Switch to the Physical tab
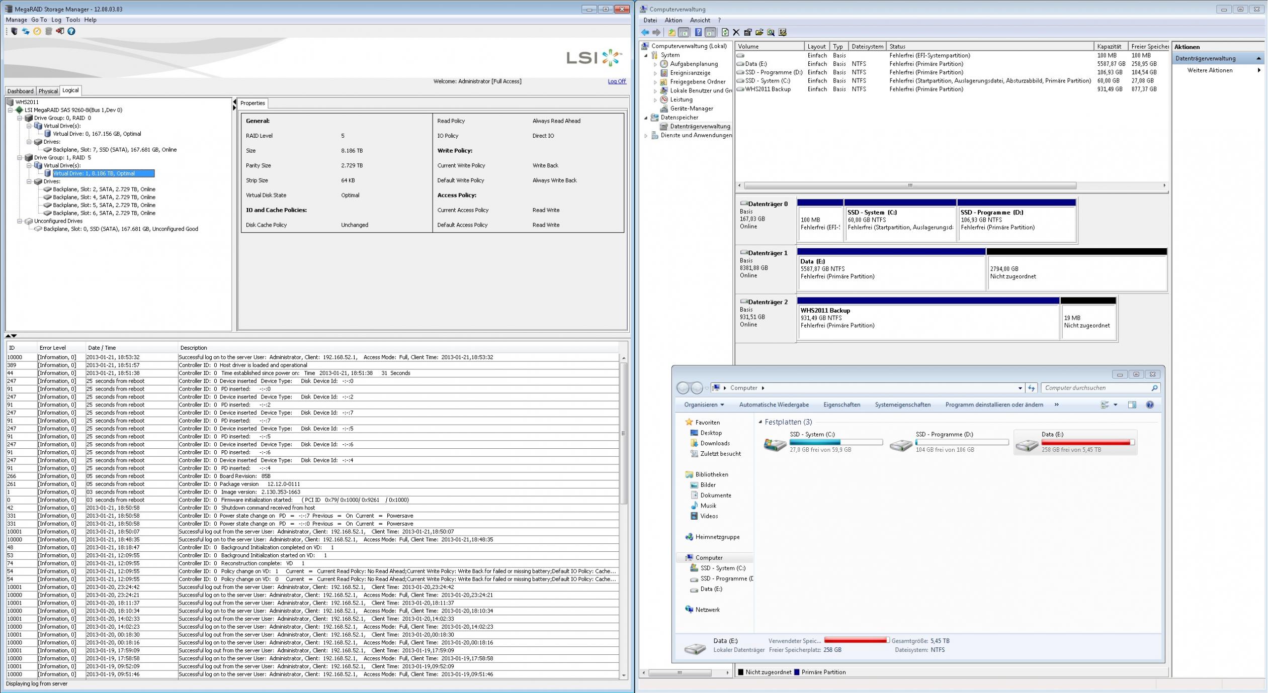Viewport: 1268px width, 693px height. click(48, 91)
